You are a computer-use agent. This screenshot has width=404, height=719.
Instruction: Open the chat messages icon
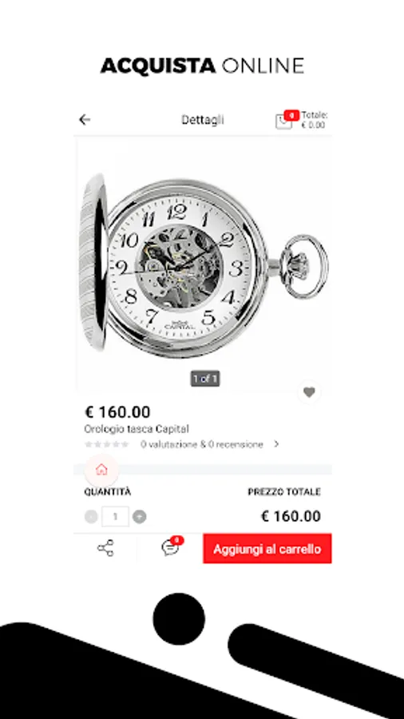[170, 548]
